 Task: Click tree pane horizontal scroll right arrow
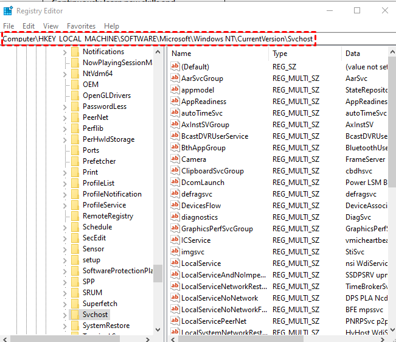coord(148,339)
